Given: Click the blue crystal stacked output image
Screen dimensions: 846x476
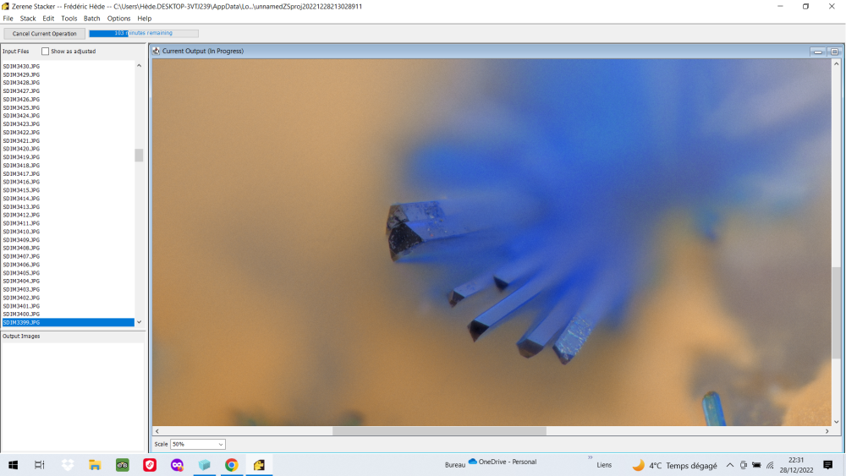Looking at the screenshot, I should [492, 243].
